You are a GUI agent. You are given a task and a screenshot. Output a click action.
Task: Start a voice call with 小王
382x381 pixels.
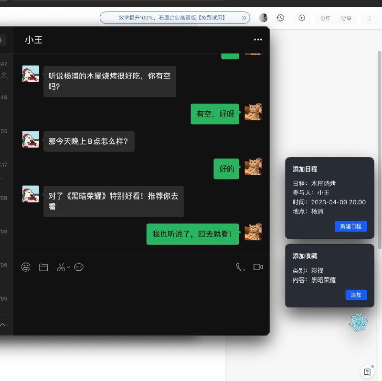click(240, 267)
